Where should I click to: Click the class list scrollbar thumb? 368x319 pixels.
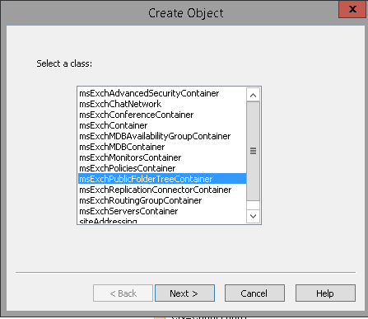point(253,151)
